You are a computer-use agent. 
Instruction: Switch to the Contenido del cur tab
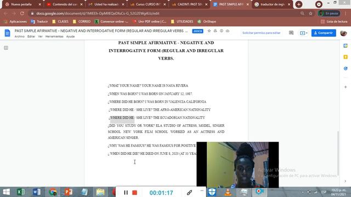point(65,4)
